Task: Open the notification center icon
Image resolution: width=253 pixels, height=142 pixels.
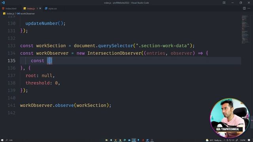Action: click(249, 140)
